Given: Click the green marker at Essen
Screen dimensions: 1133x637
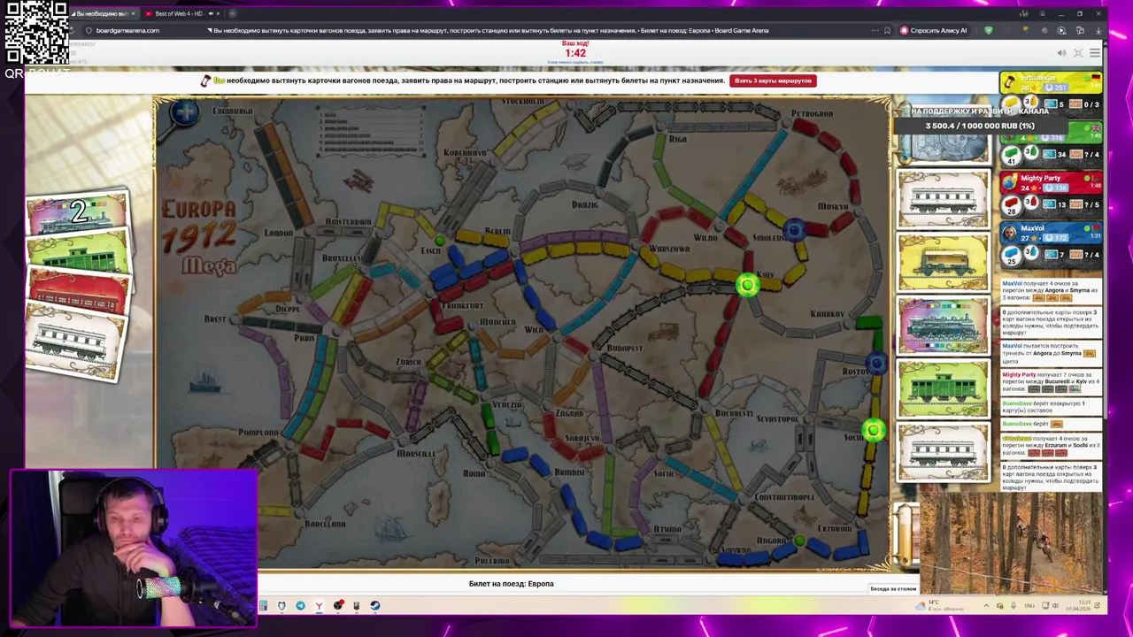Looking at the screenshot, I should point(439,241).
